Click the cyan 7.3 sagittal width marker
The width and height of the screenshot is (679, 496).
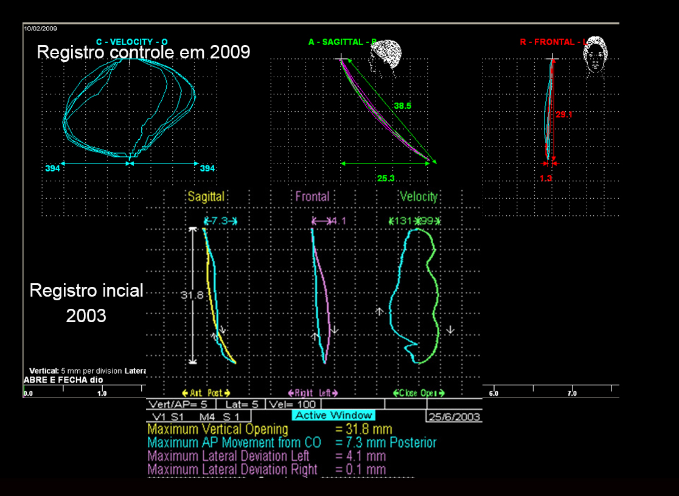tap(220, 221)
